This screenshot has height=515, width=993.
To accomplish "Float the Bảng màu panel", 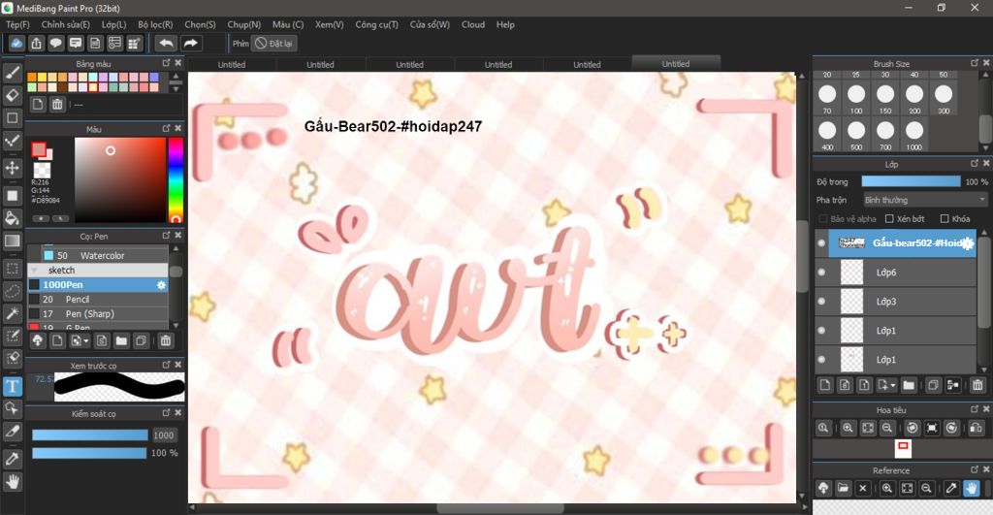I will tap(166, 63).
